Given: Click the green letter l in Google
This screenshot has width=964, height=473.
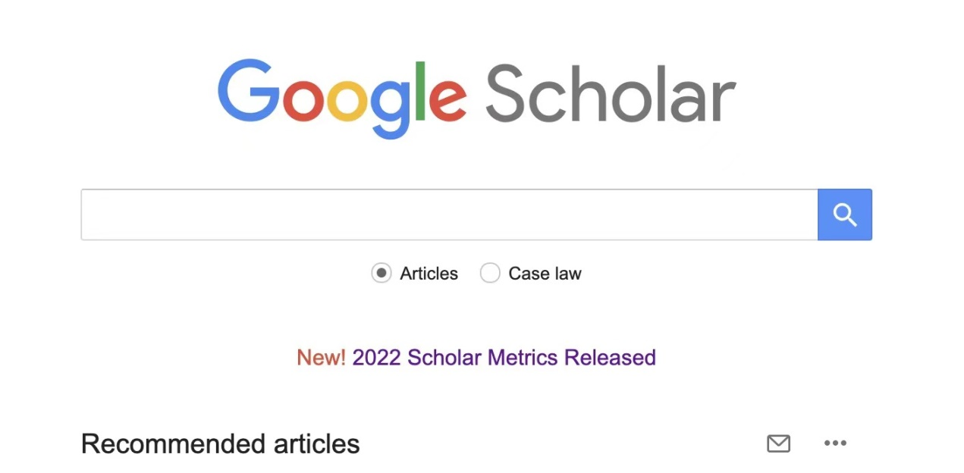Looking at the screenshot, I should [420, 91].
